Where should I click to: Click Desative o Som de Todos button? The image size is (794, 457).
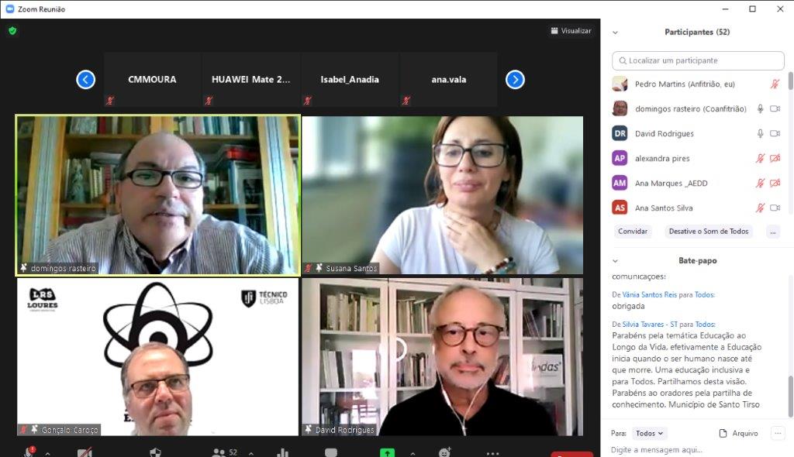[709, 232]
